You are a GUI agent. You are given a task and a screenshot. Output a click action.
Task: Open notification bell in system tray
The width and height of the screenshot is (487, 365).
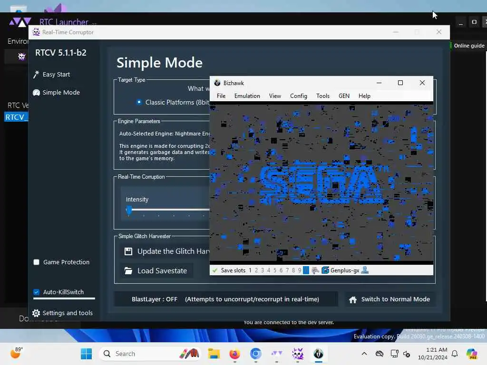[455, 354]
